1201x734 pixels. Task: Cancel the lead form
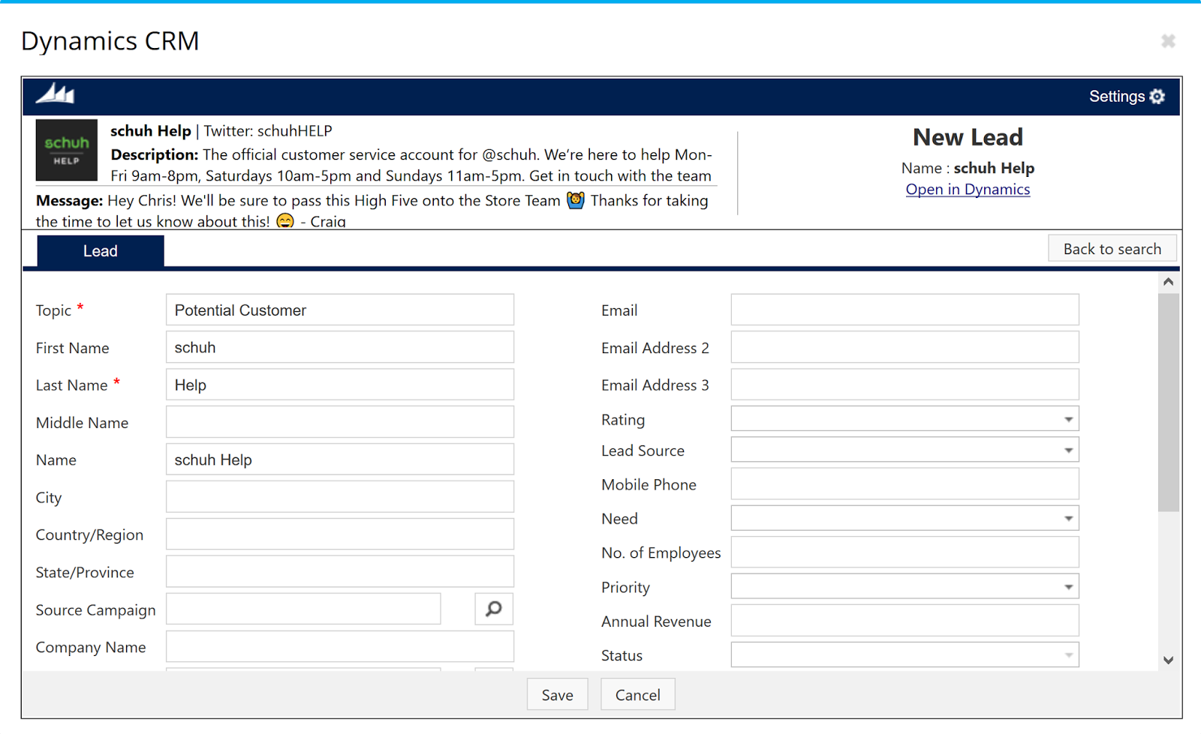tap(637, 695)
